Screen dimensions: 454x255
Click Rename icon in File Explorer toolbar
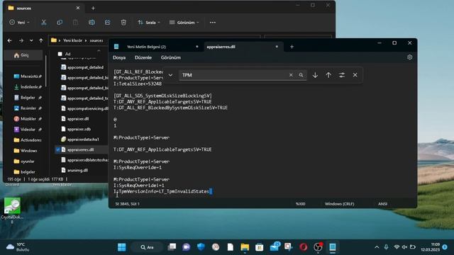click(x=92, y=22)
